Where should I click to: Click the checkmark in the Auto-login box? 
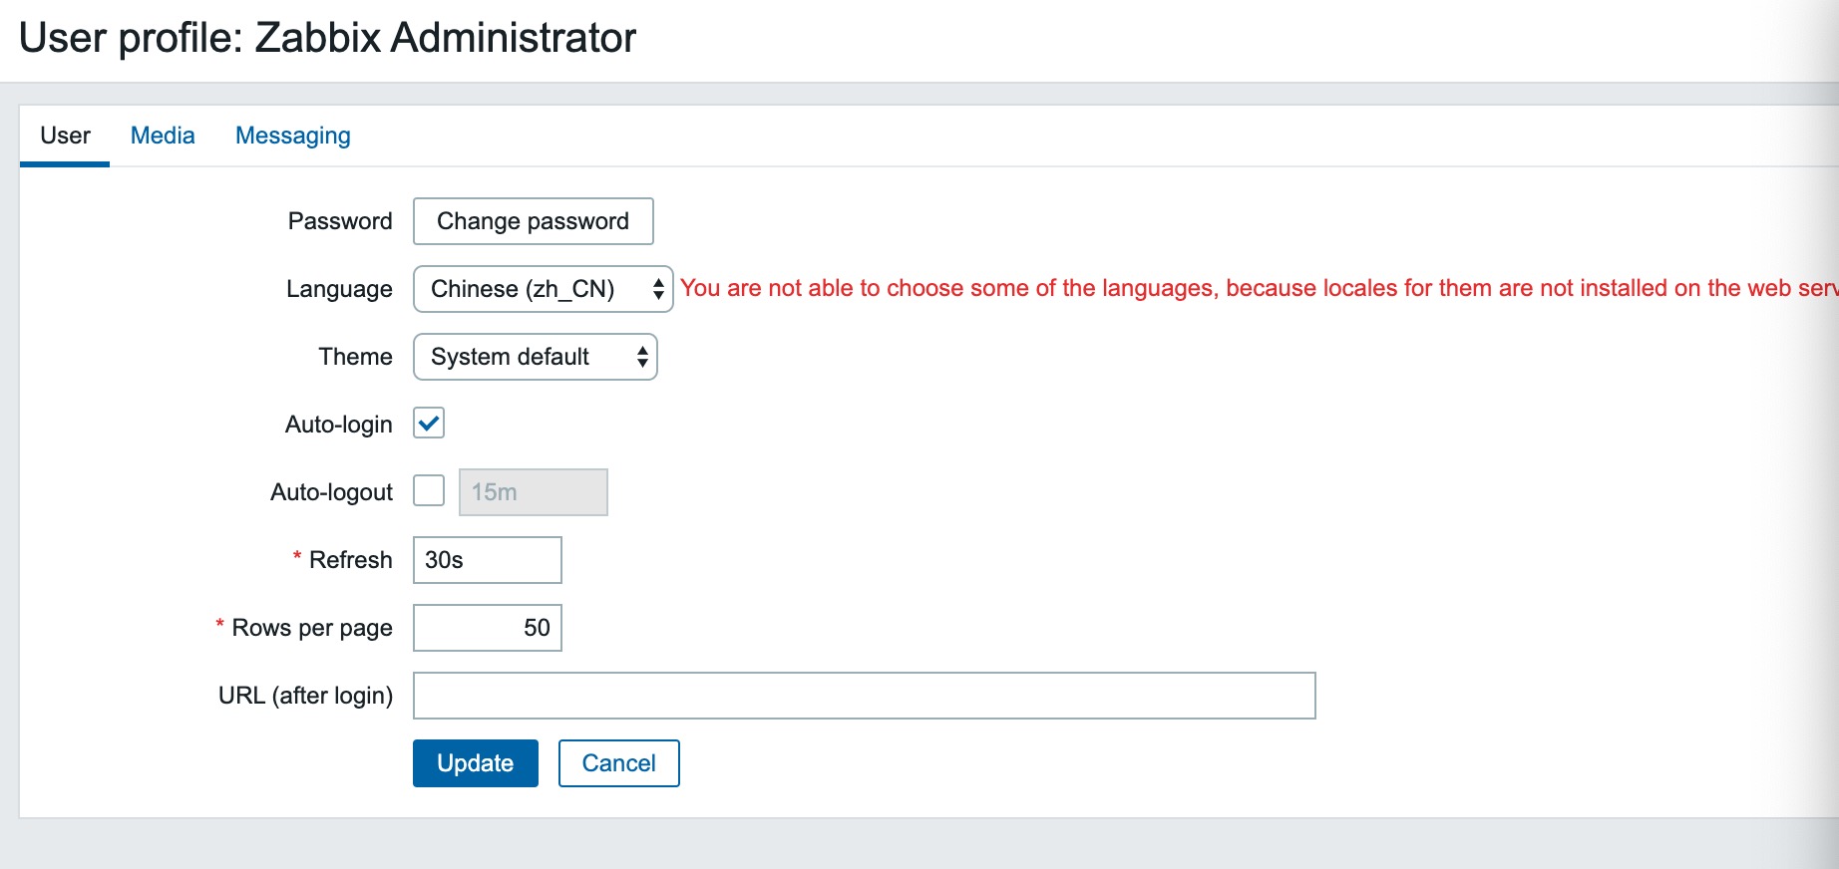pos(429,424)
